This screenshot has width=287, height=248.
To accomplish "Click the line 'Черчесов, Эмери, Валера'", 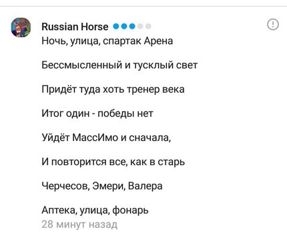I will coord(102,186).
